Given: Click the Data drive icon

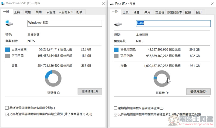Looking at the screenshot, I should (x=118, y=23).
